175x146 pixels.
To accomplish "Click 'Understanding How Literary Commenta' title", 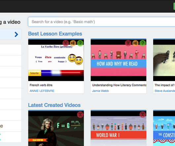I will 119,85.
